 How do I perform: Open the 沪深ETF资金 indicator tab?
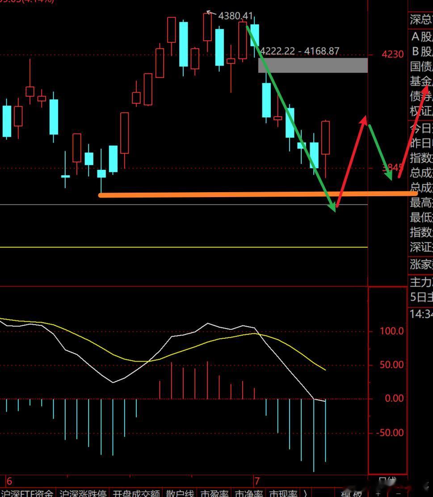28,493
